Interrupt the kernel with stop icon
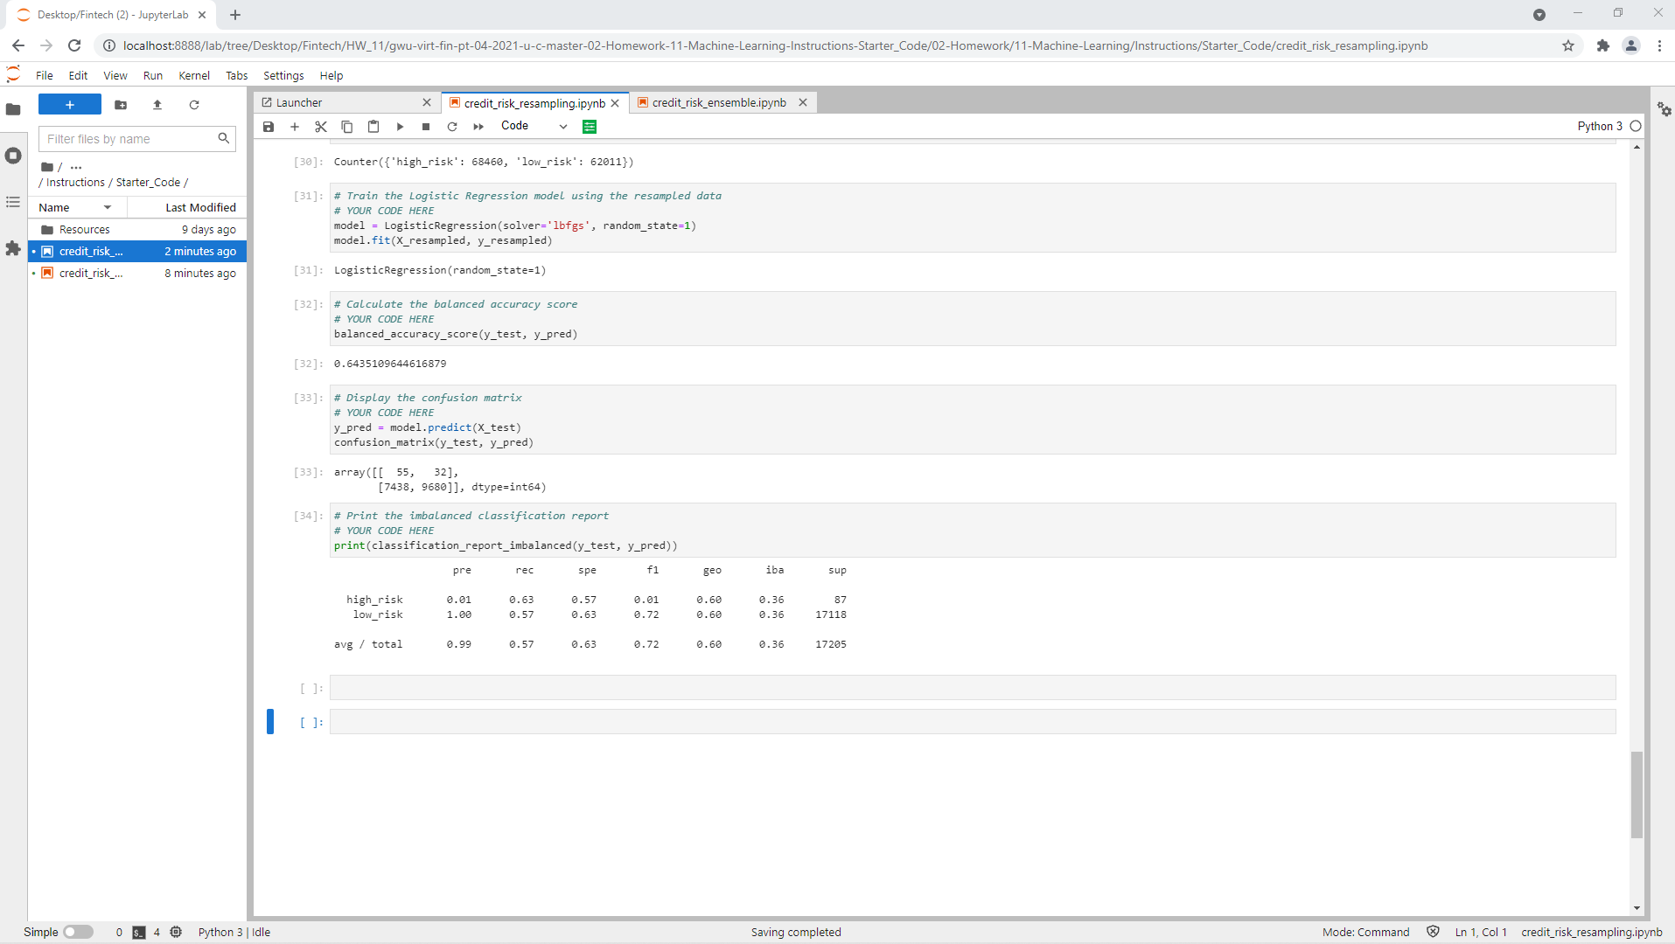The image size is (1675, 944). [x=426, y=127]
